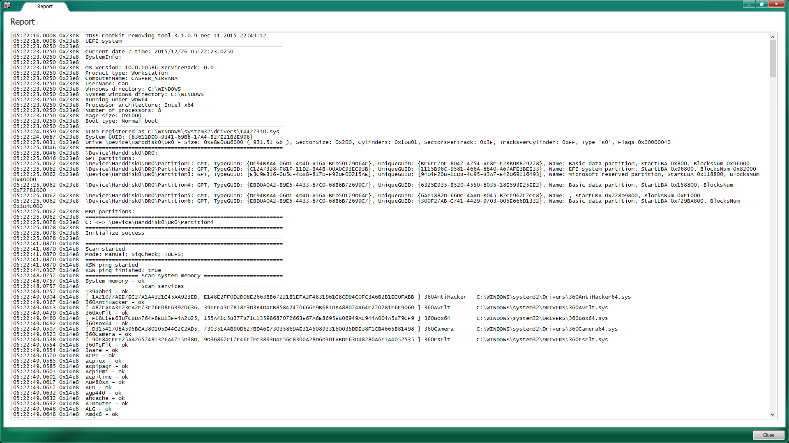Select the Report tab
The width and height of the screenshot is (789, 443).
[x=45, y=7]
